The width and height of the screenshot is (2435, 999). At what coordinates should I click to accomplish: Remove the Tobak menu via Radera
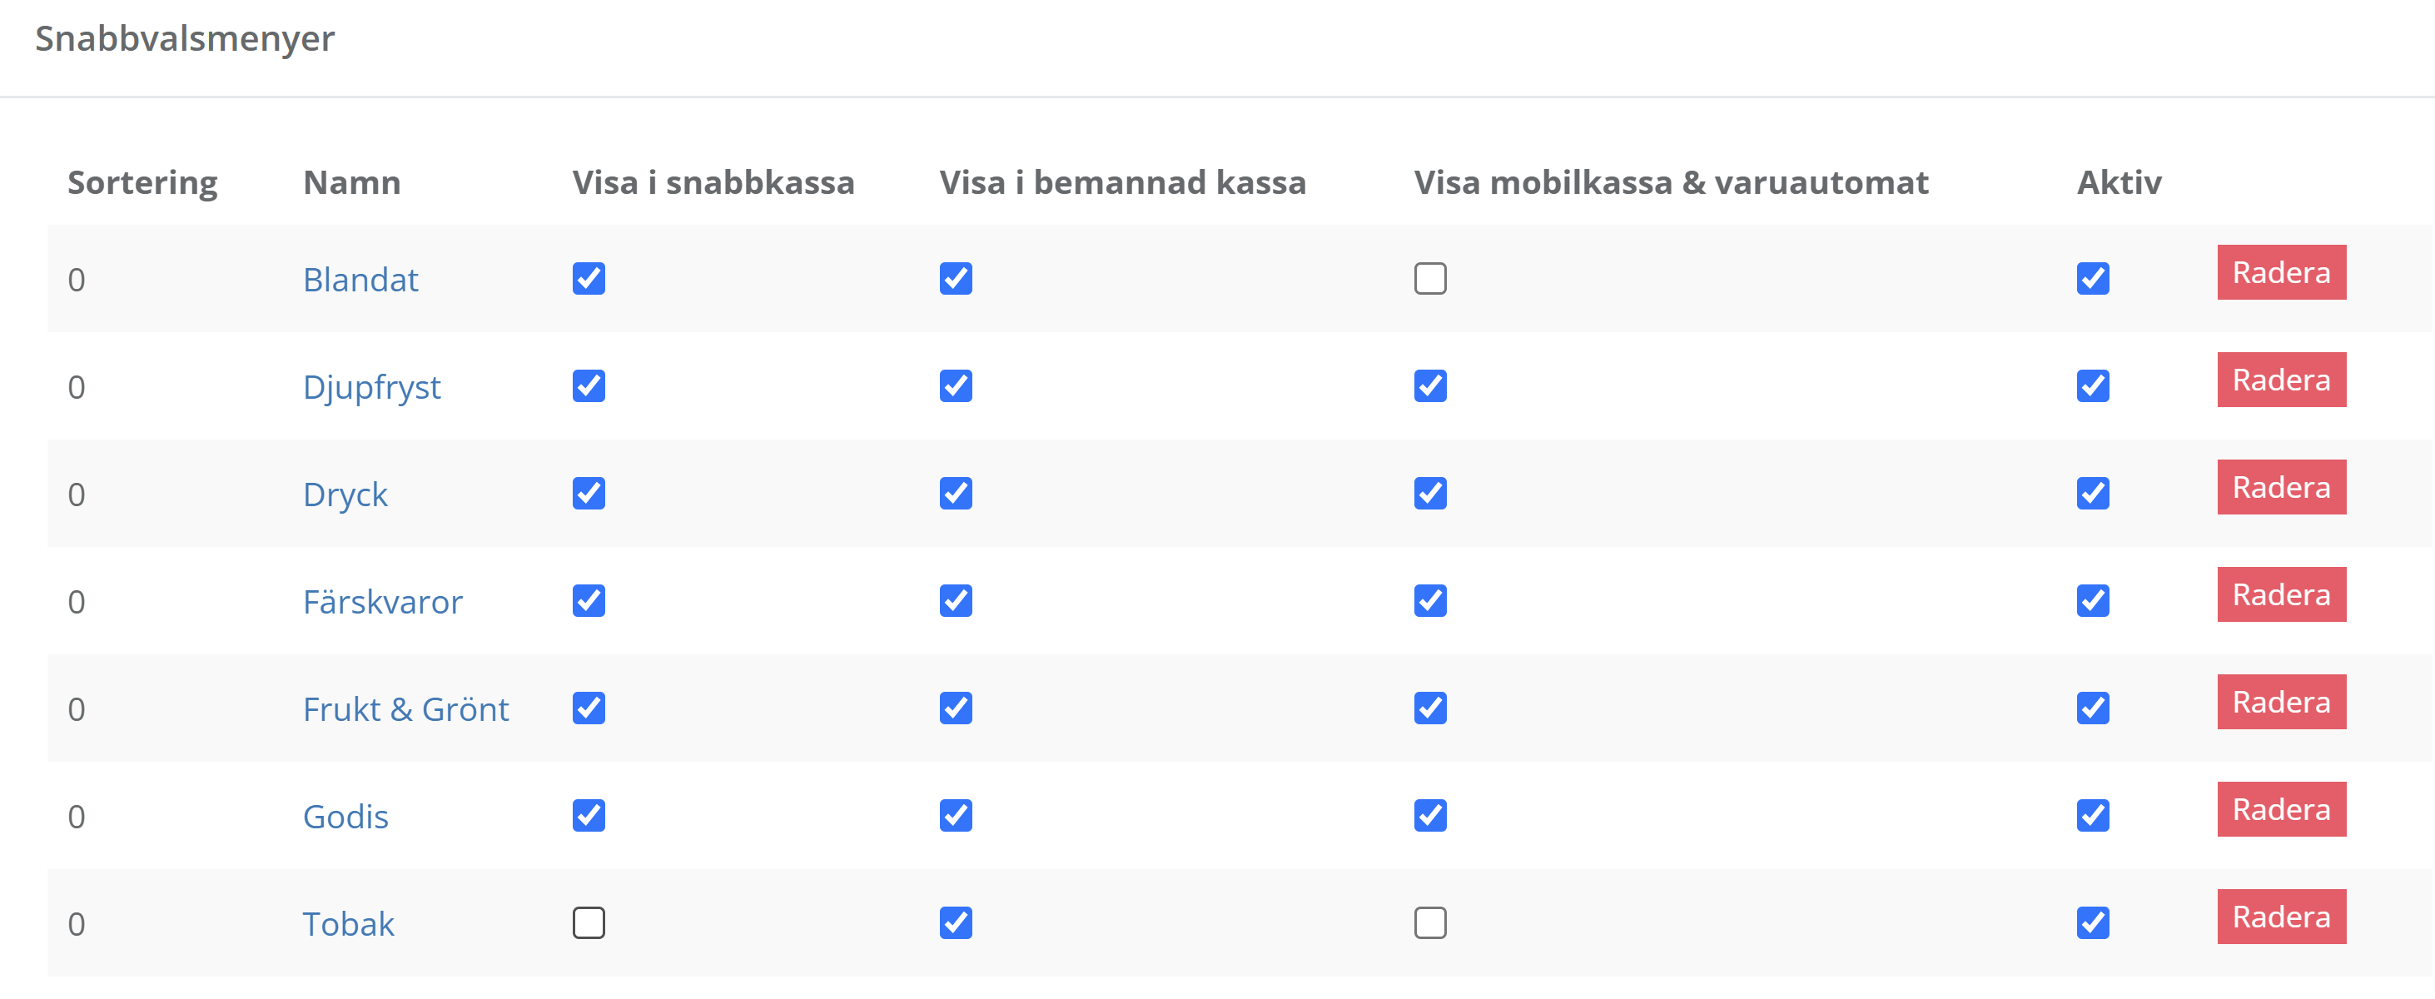tap(2281, 917)
